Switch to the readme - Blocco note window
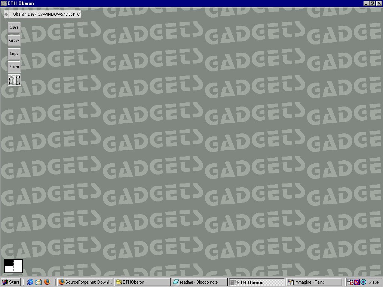This screenshot has width=383, height=287. point(199,282)
